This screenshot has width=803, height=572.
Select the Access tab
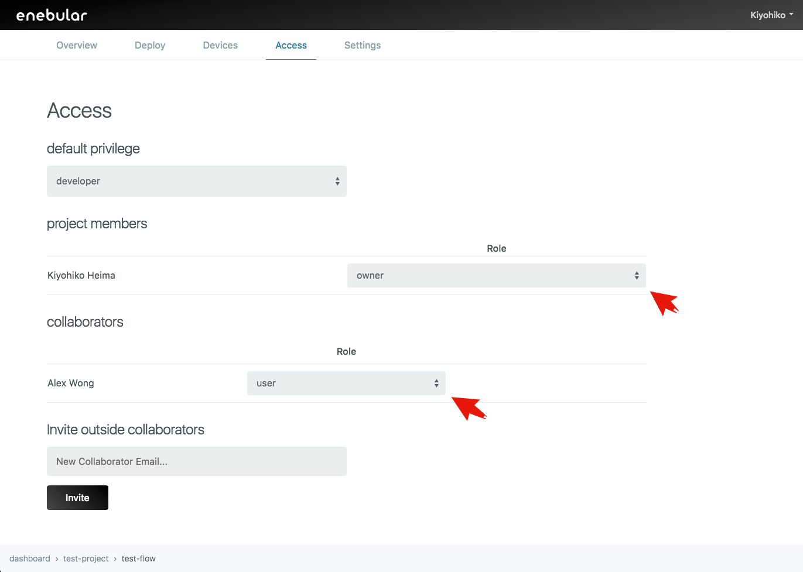291,45
